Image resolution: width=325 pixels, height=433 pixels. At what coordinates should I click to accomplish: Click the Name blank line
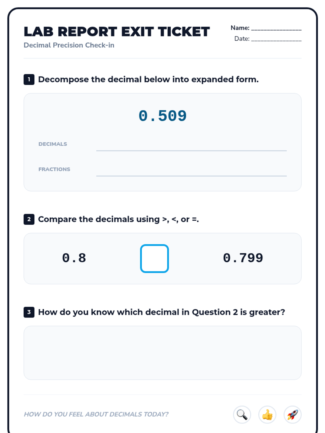(276, 28)
